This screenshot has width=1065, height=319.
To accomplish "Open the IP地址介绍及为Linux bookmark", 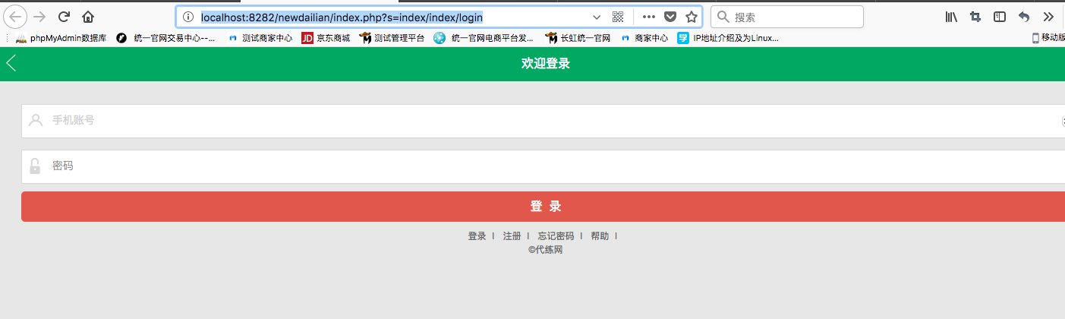I will point(728,37).
